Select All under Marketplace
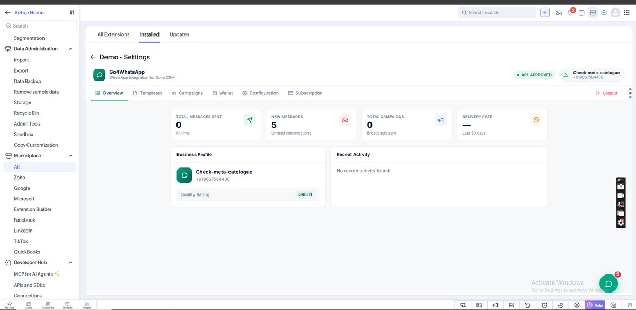 40,167
